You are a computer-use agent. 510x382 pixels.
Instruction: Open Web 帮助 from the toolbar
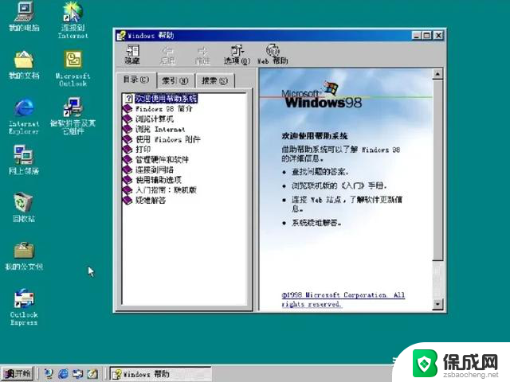(x=273, y=54)
